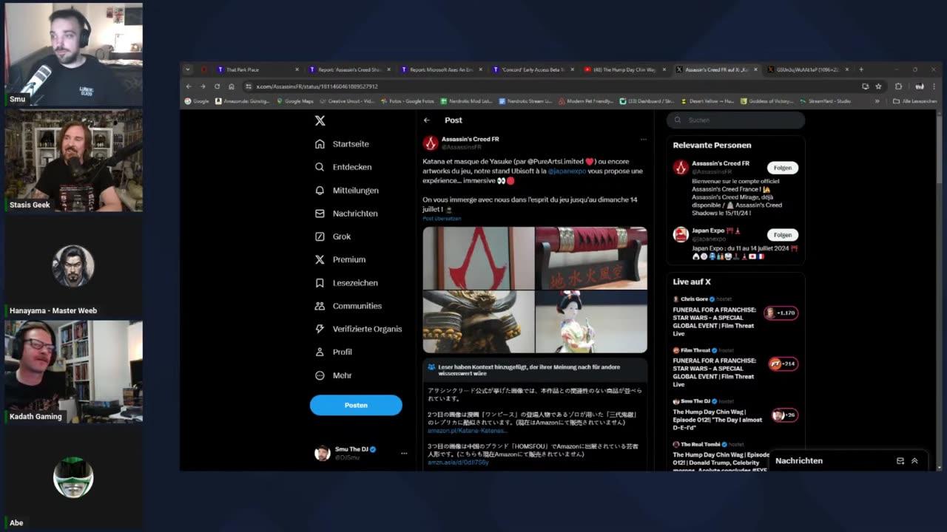Open the browser extensions puzzle icon
This screenshot has width=947, height=532.
tap(898, 86)
